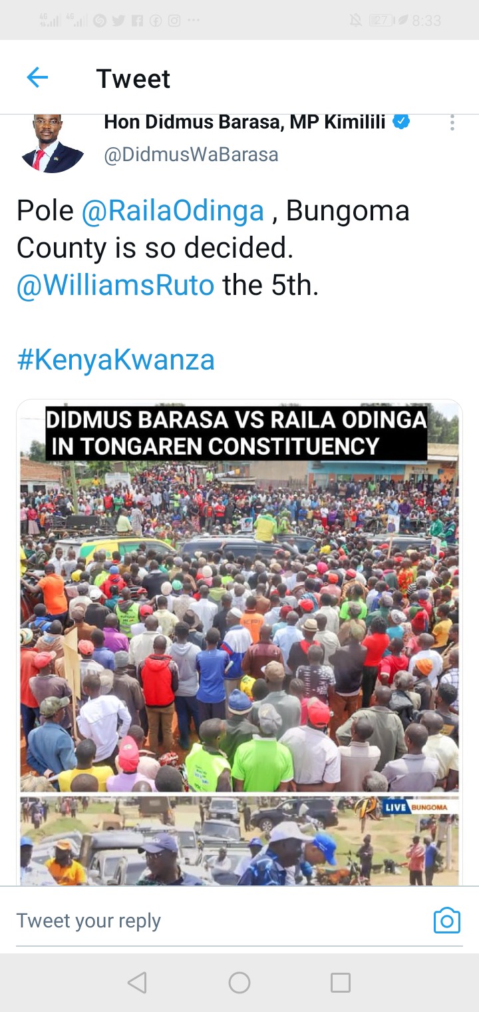The width and height of the screenshot is (479, 1012).
Task: Open the lower LIVE Bungoma photo
Action: (239, 841)
